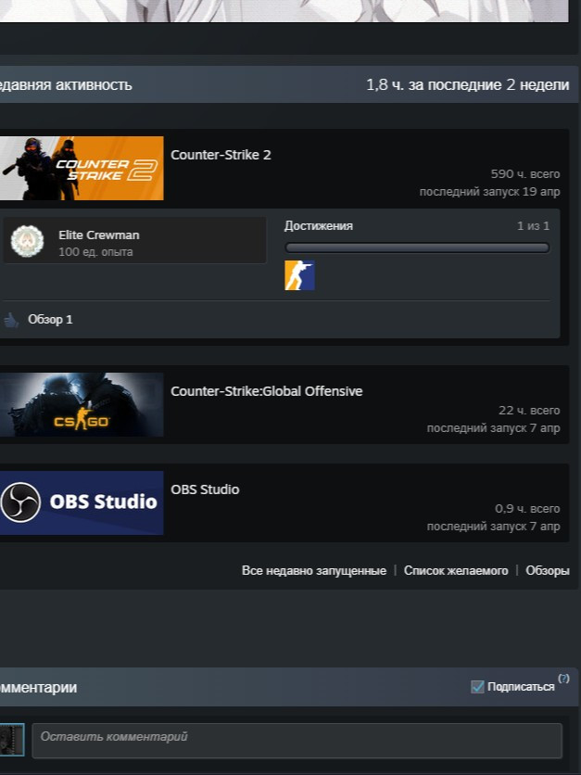Click the unlocked Counter-Strike 2 achievement icon
Viewport: 581px width, 775px height.
pyautogui.click(x=299, y=275)
